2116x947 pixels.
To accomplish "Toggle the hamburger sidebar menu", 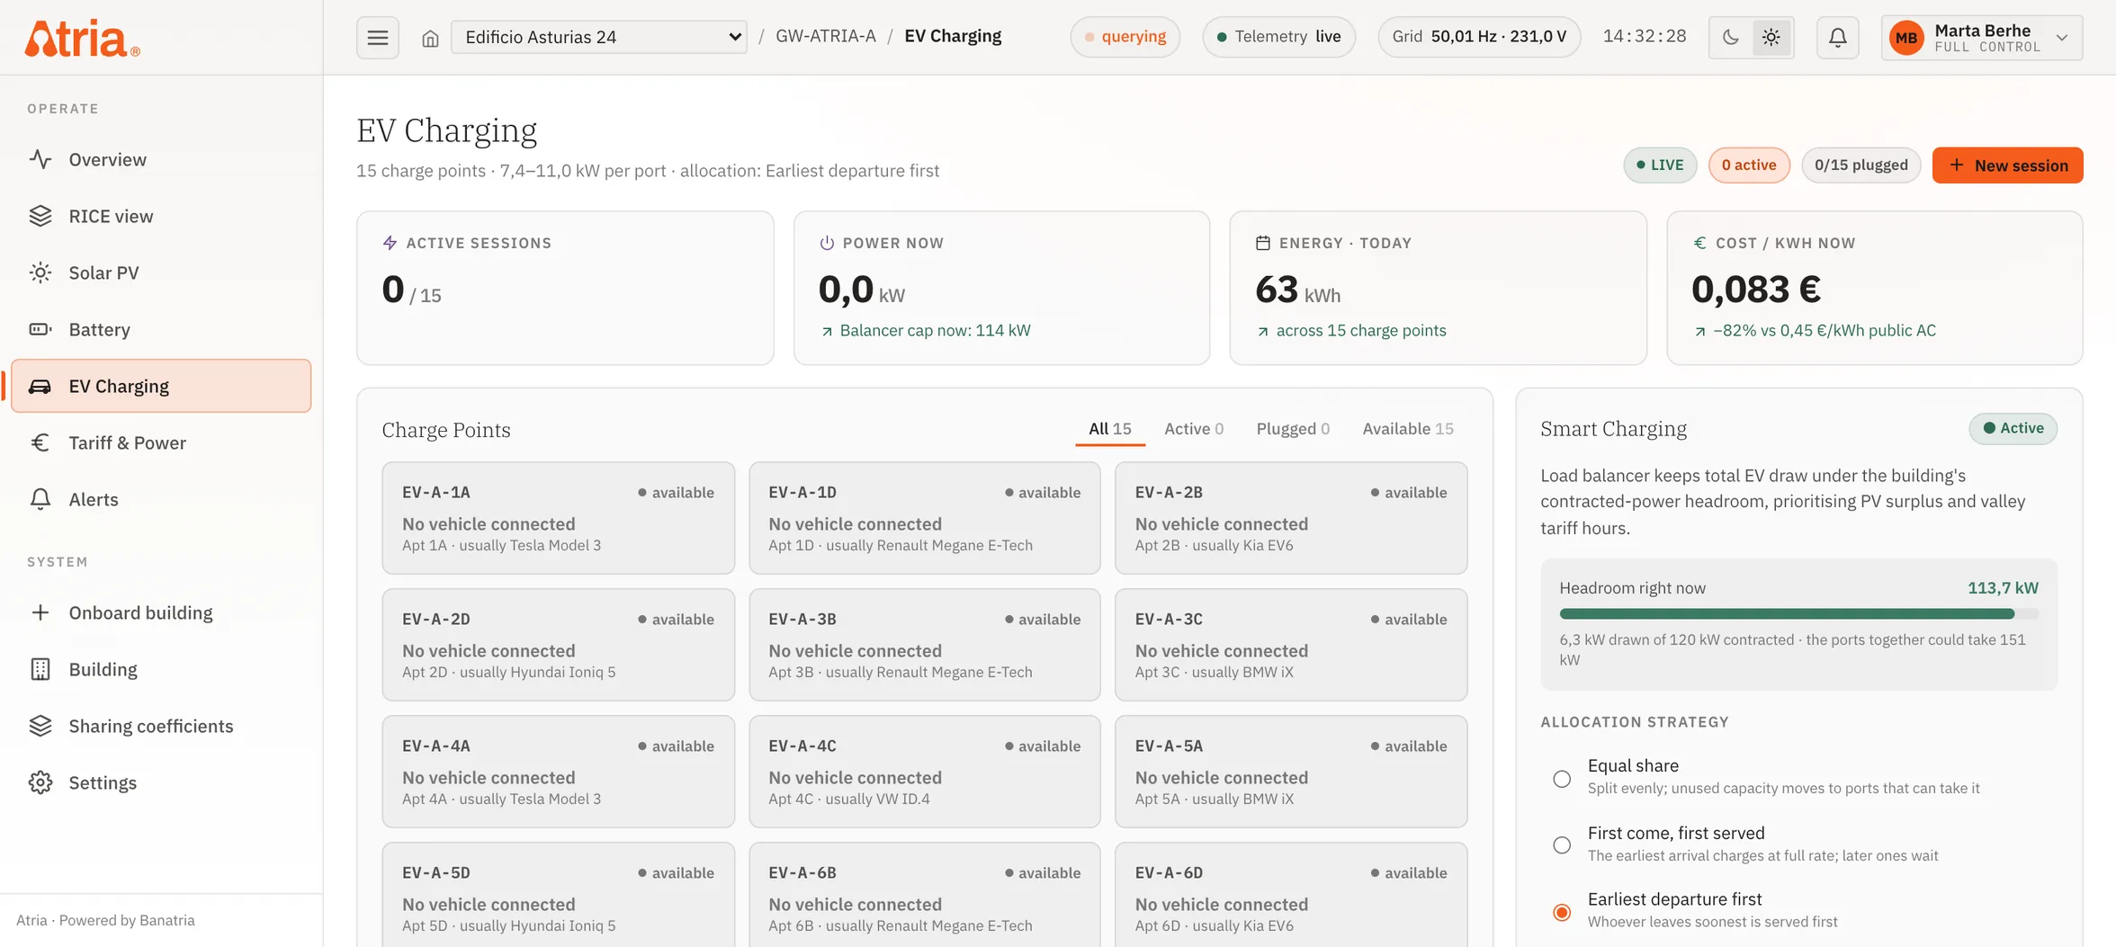I will [x=378, y=37].
